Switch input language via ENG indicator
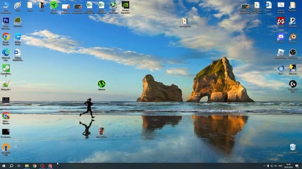The width and height of the screenshot is (302, 169). 280,166
